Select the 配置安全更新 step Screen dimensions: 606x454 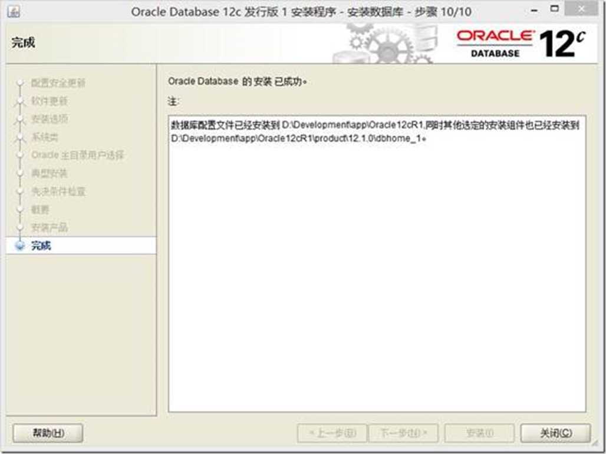(58, 82)
